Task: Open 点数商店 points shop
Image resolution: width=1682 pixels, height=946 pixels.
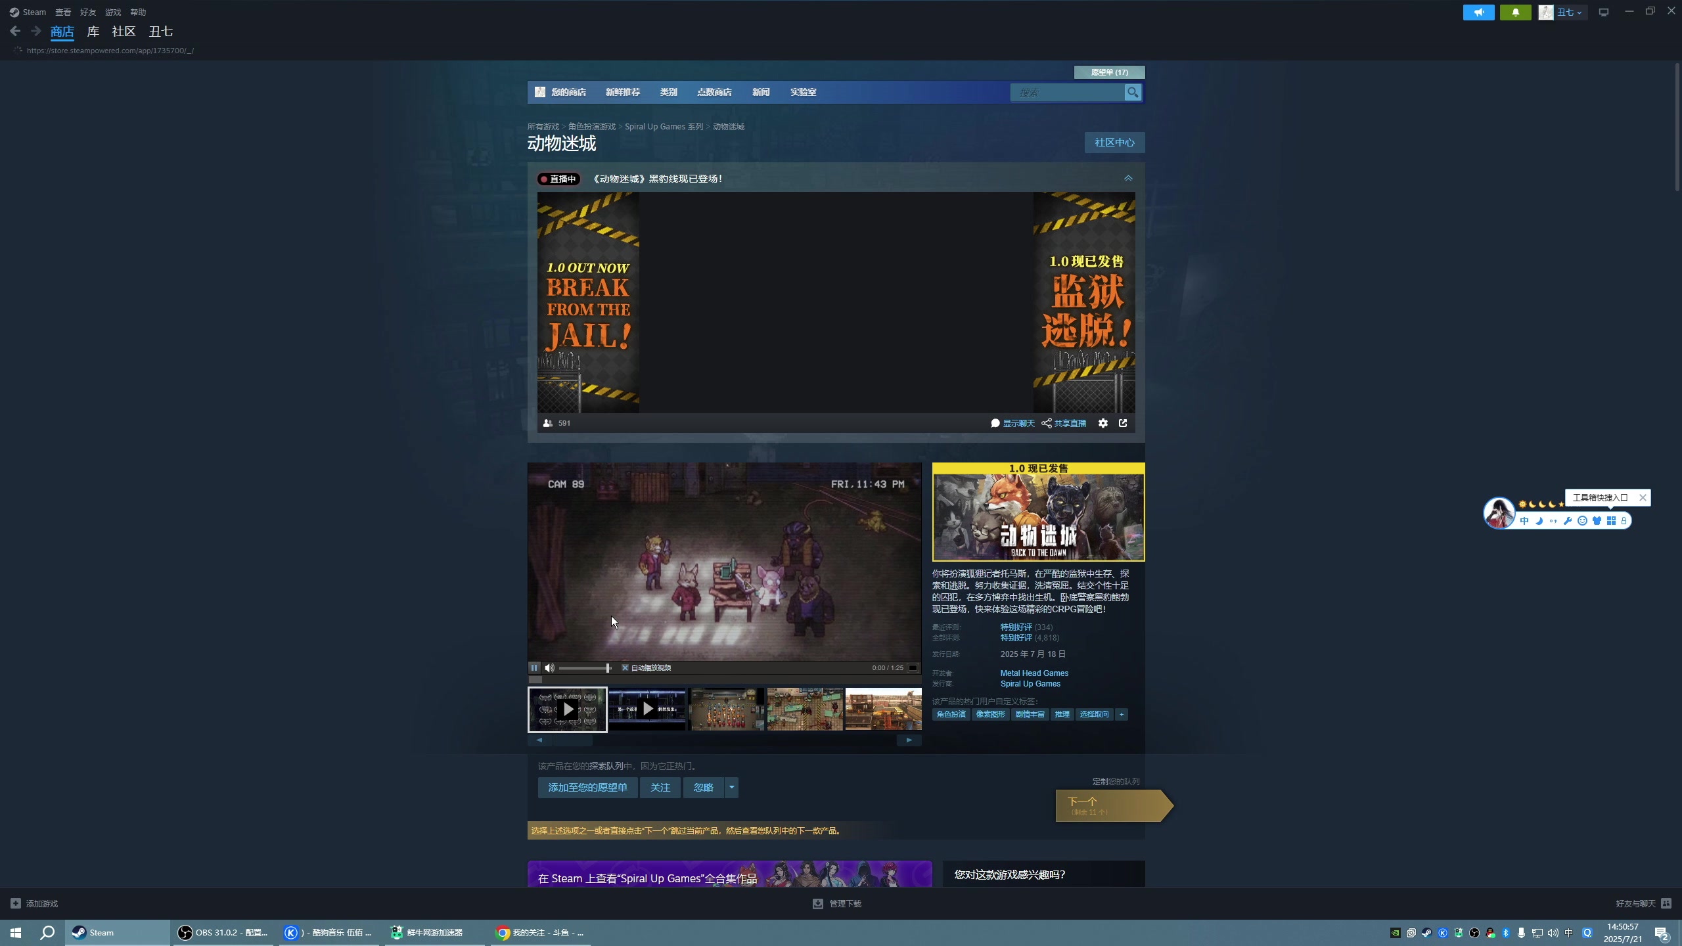Action: point(714,92)
